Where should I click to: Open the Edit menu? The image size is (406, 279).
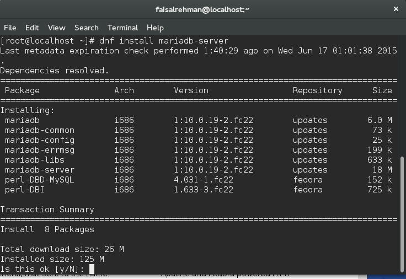coord(32,28)
